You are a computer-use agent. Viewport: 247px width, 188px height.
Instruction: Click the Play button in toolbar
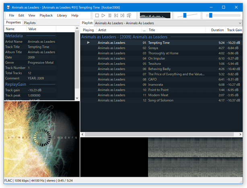click(x=103, y=15)
